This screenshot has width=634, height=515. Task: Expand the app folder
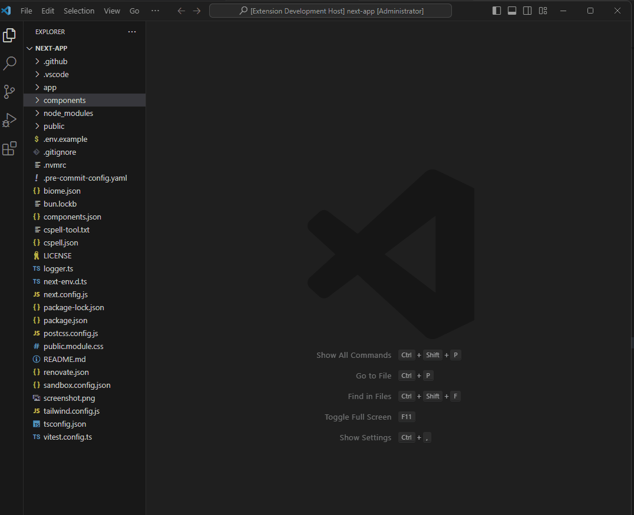click(x=84, y=87)
